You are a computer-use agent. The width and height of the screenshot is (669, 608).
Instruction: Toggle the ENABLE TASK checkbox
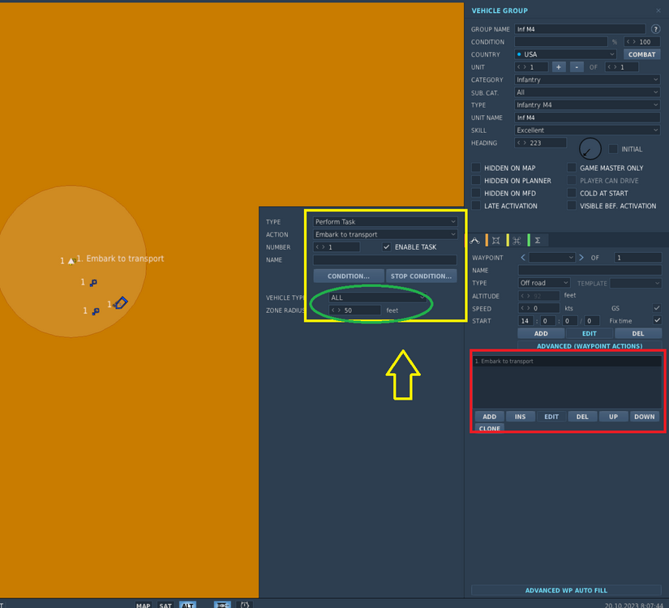386,246
